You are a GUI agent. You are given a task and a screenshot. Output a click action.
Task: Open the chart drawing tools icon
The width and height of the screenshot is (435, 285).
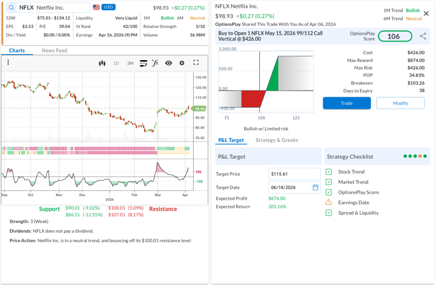point(144,63)
